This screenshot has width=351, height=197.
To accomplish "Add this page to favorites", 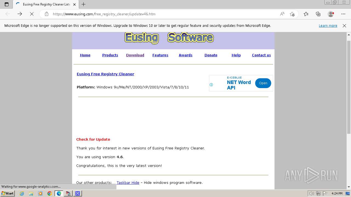I will pyautogui.click(x=292, y=14).
